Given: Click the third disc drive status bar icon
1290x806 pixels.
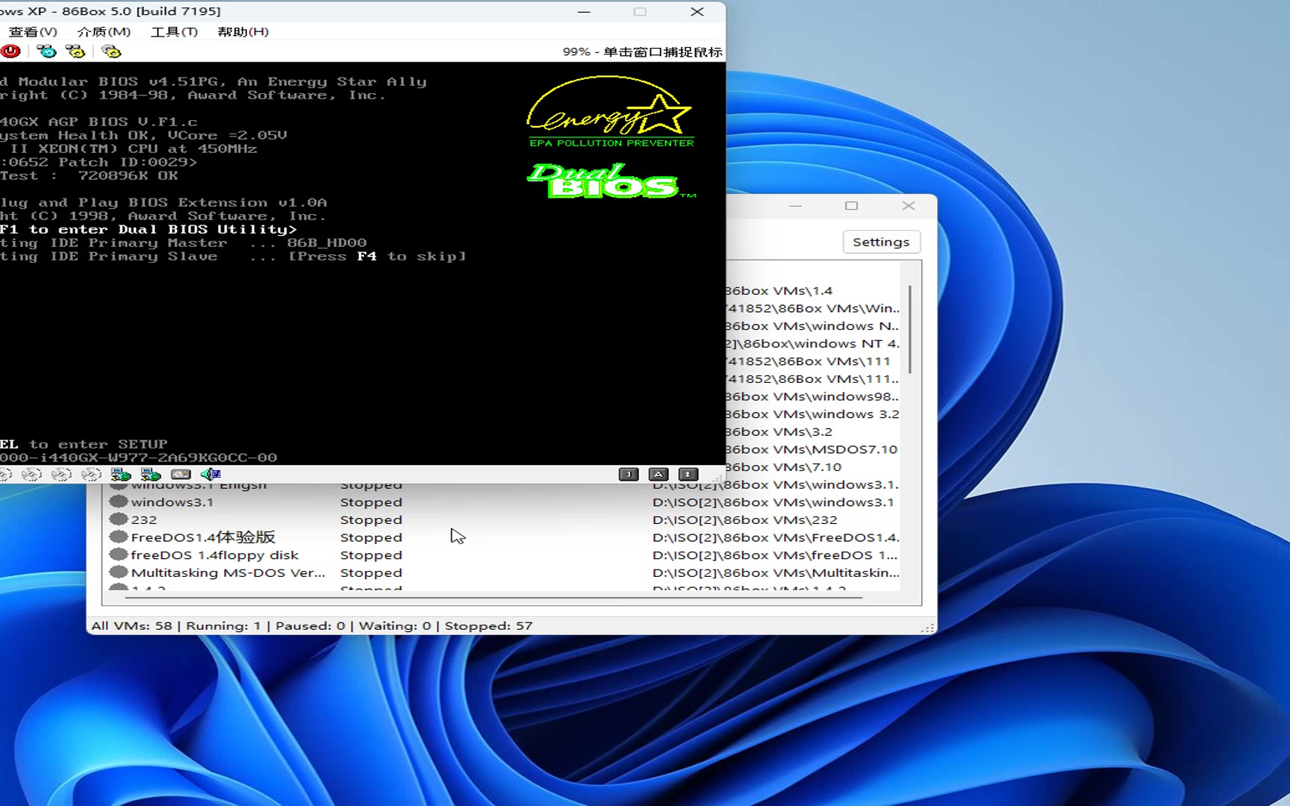Looking at the screenshot, I should (x=61, y=474).
